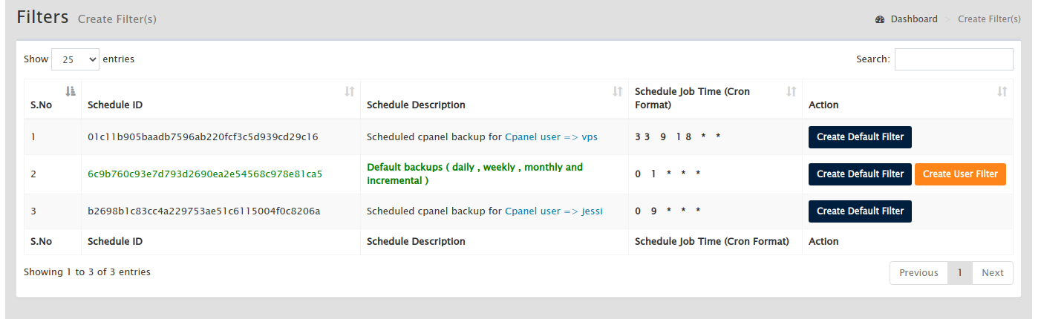The width and height of the screenshot is (1041, 319).
Task: Create Default Filter for default backups row
Action: [860, 174]
